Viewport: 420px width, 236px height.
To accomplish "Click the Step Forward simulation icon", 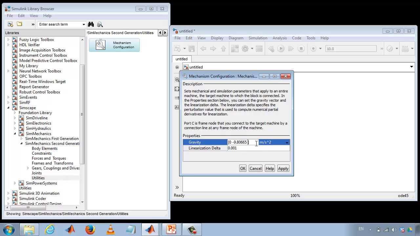I will click(291, 49).
